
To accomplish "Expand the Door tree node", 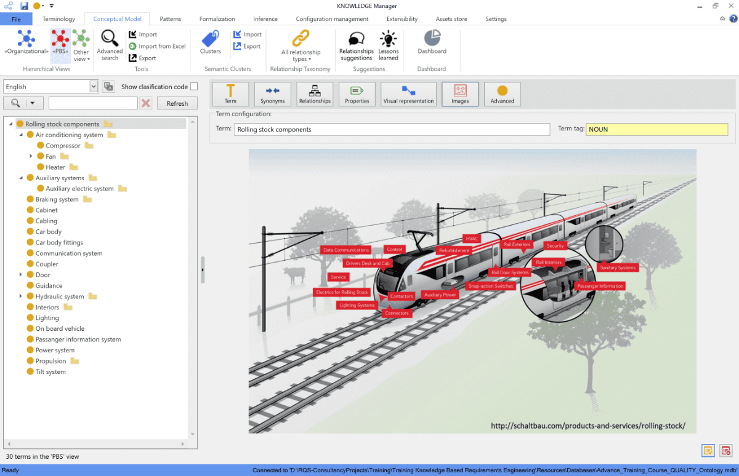I will pyautogui.click(x=21, y=275).
